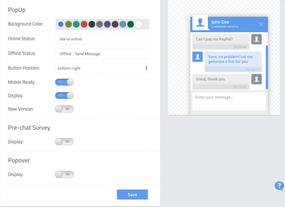Enable the New Version toggle

pos(64,109)
